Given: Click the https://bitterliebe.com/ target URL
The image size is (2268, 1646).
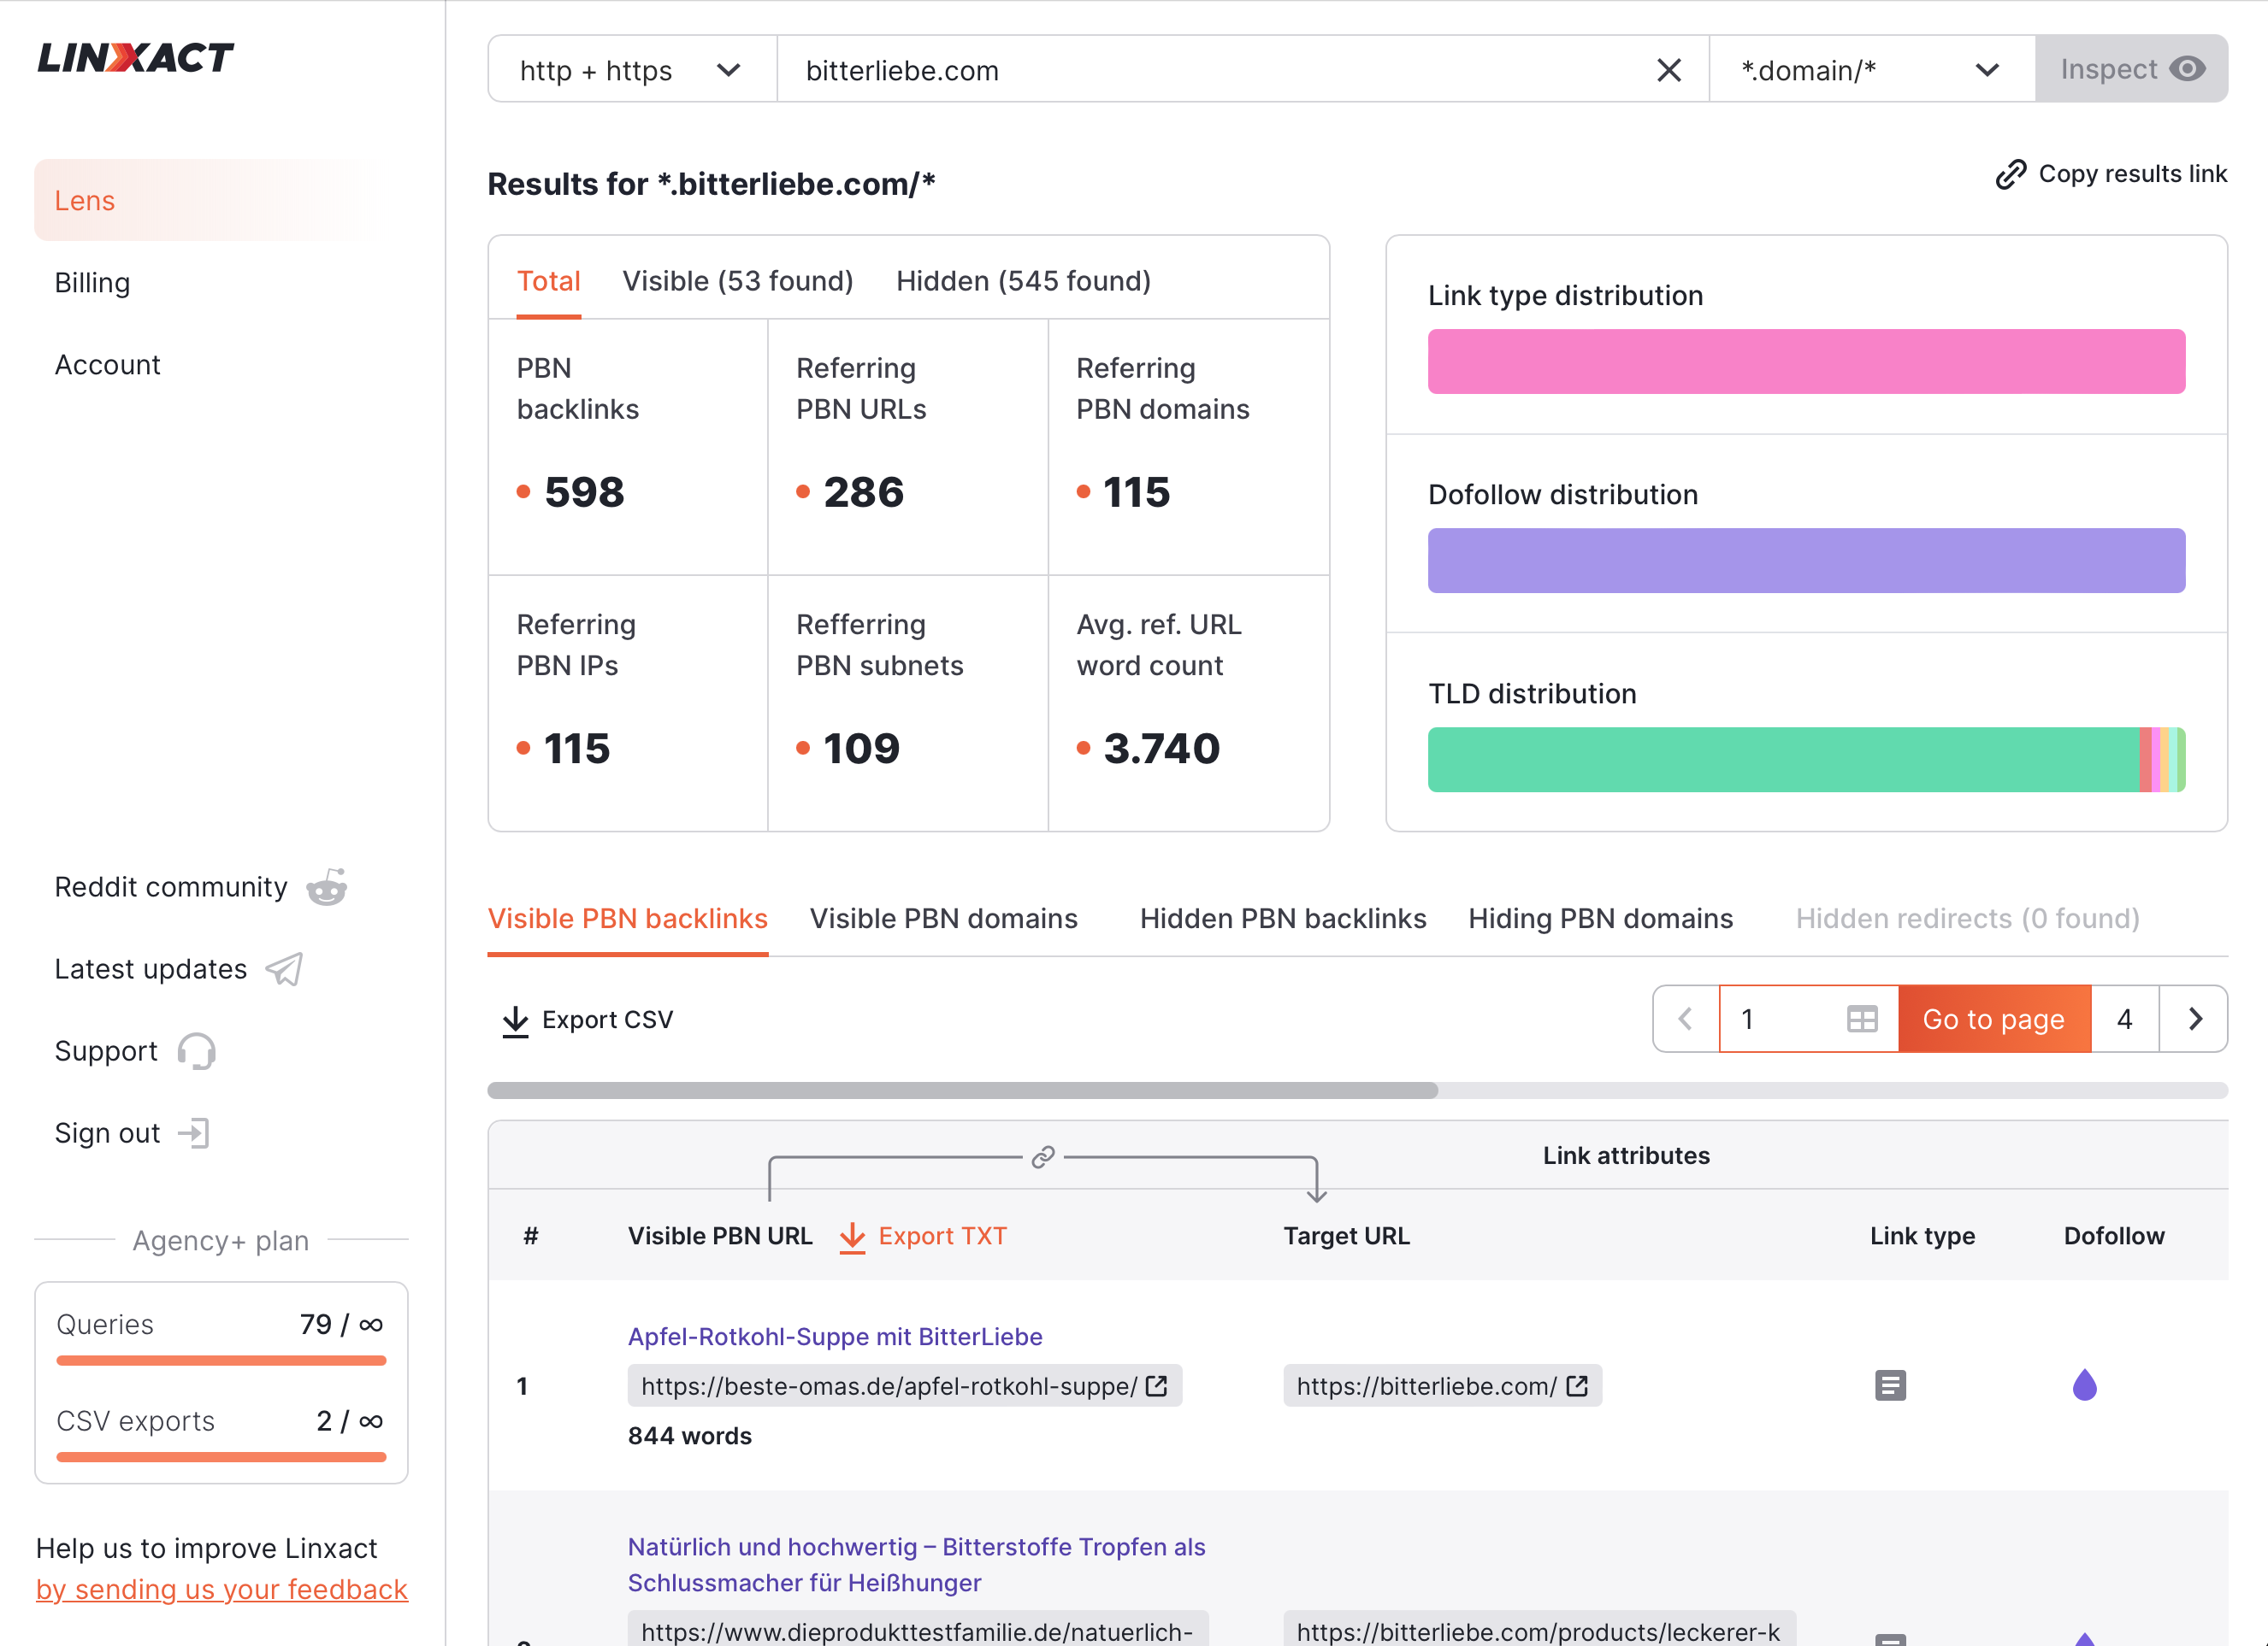Looking at the screenshot, I should coord(1442,1386).
